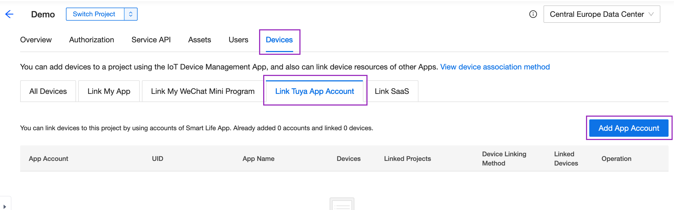Click the Devices table column header
This screenshot has width=674, height=210.
[x=349, y=159]
